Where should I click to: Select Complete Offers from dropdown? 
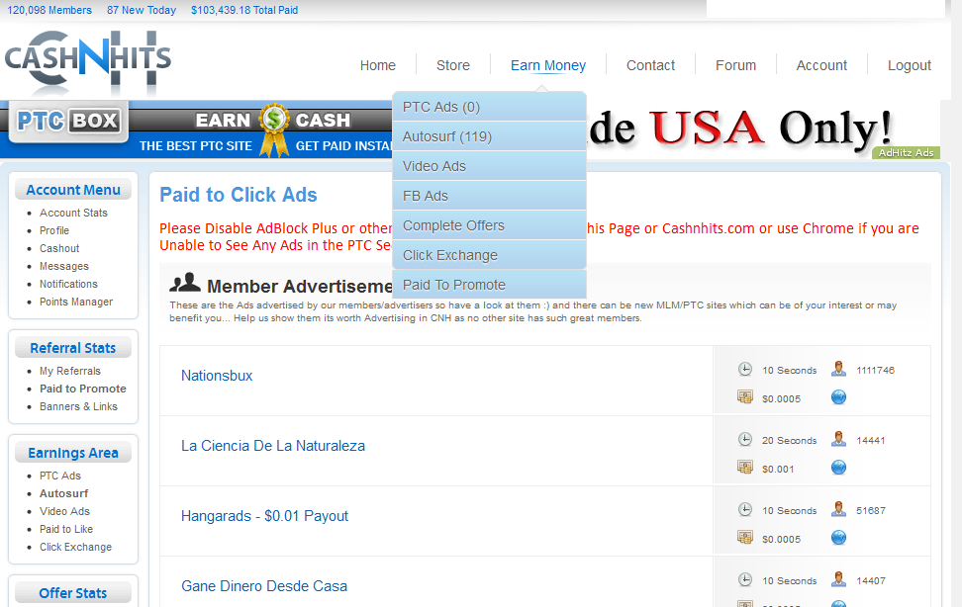(490, 225)
